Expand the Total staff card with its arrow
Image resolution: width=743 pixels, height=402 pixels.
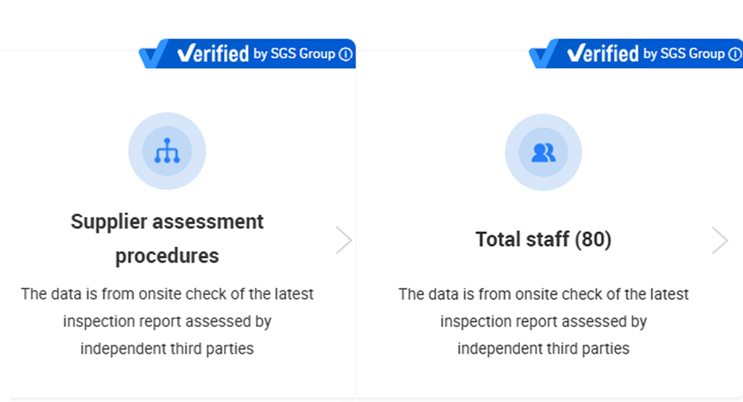coord(719,241)
